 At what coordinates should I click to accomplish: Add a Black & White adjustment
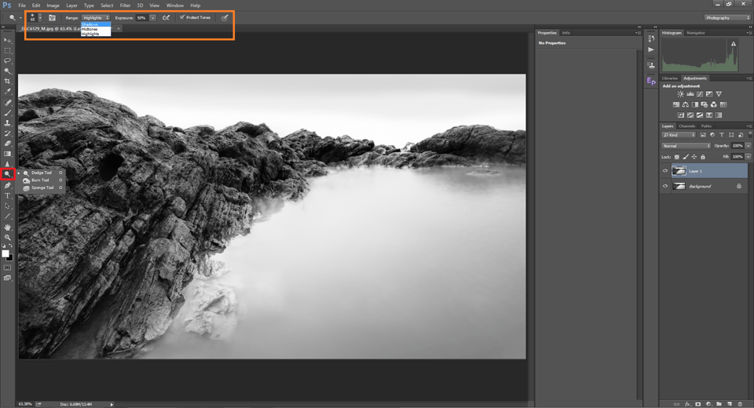tap(695, 104)
